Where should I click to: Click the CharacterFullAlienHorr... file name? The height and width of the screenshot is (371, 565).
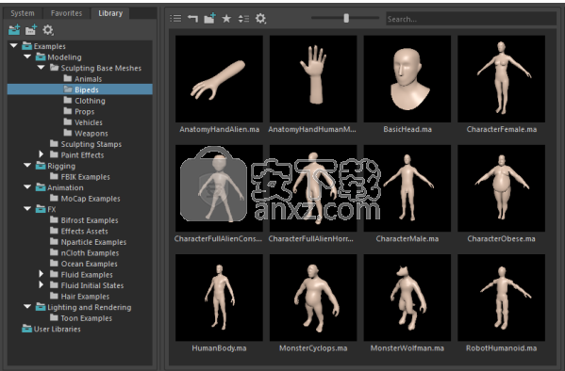coord(310,238)
